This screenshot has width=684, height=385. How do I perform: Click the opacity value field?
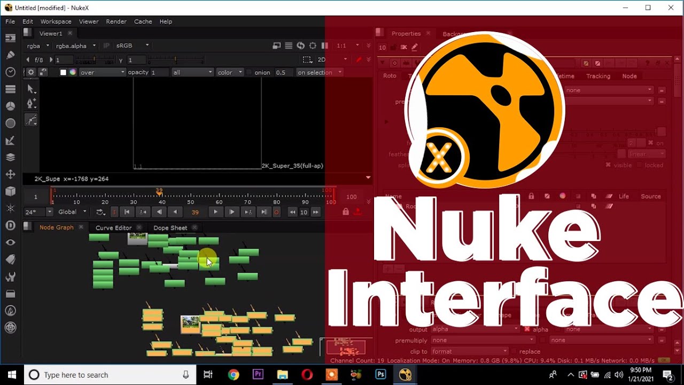coord(160,72)
